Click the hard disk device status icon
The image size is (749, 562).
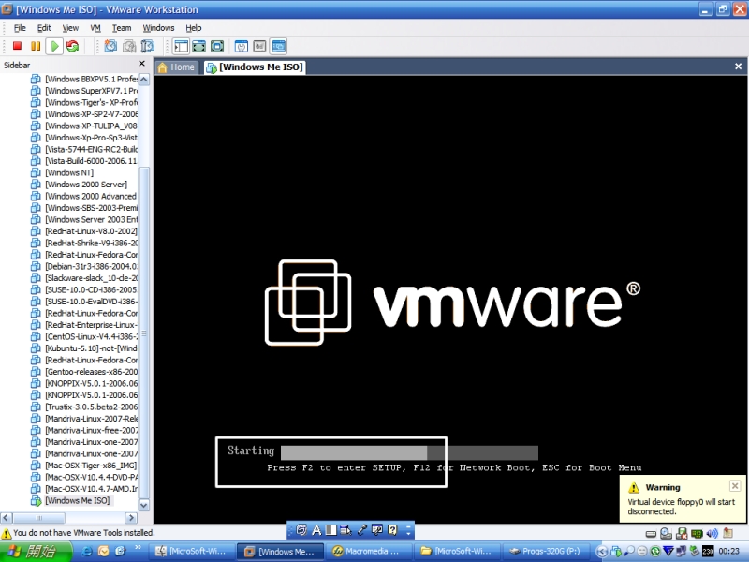click(651, 533)
